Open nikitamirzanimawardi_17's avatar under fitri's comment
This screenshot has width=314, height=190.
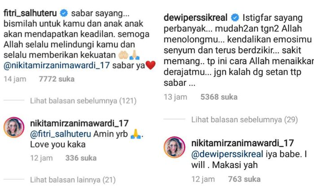14,127
